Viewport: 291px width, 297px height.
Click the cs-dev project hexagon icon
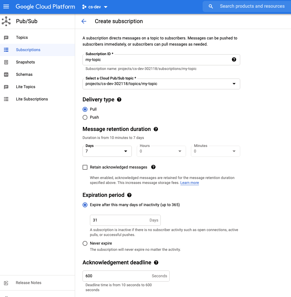pos(84,7)
